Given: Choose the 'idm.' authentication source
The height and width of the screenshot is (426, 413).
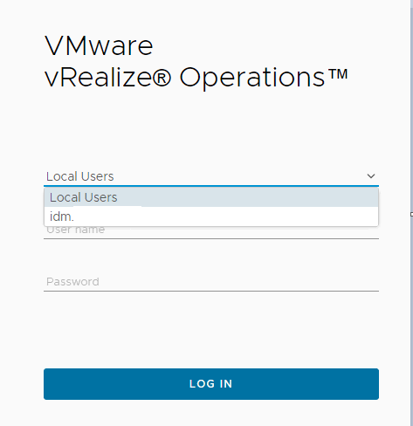Looking at the screenshot, I should (211, 216).
